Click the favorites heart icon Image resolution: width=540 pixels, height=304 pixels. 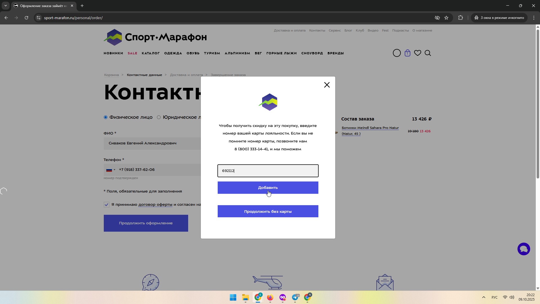418,53
